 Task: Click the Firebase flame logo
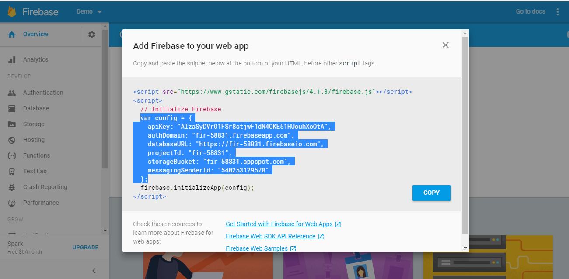coord(12,12)
